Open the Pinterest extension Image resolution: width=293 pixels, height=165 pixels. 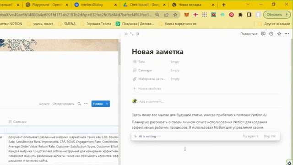(231, 15)
